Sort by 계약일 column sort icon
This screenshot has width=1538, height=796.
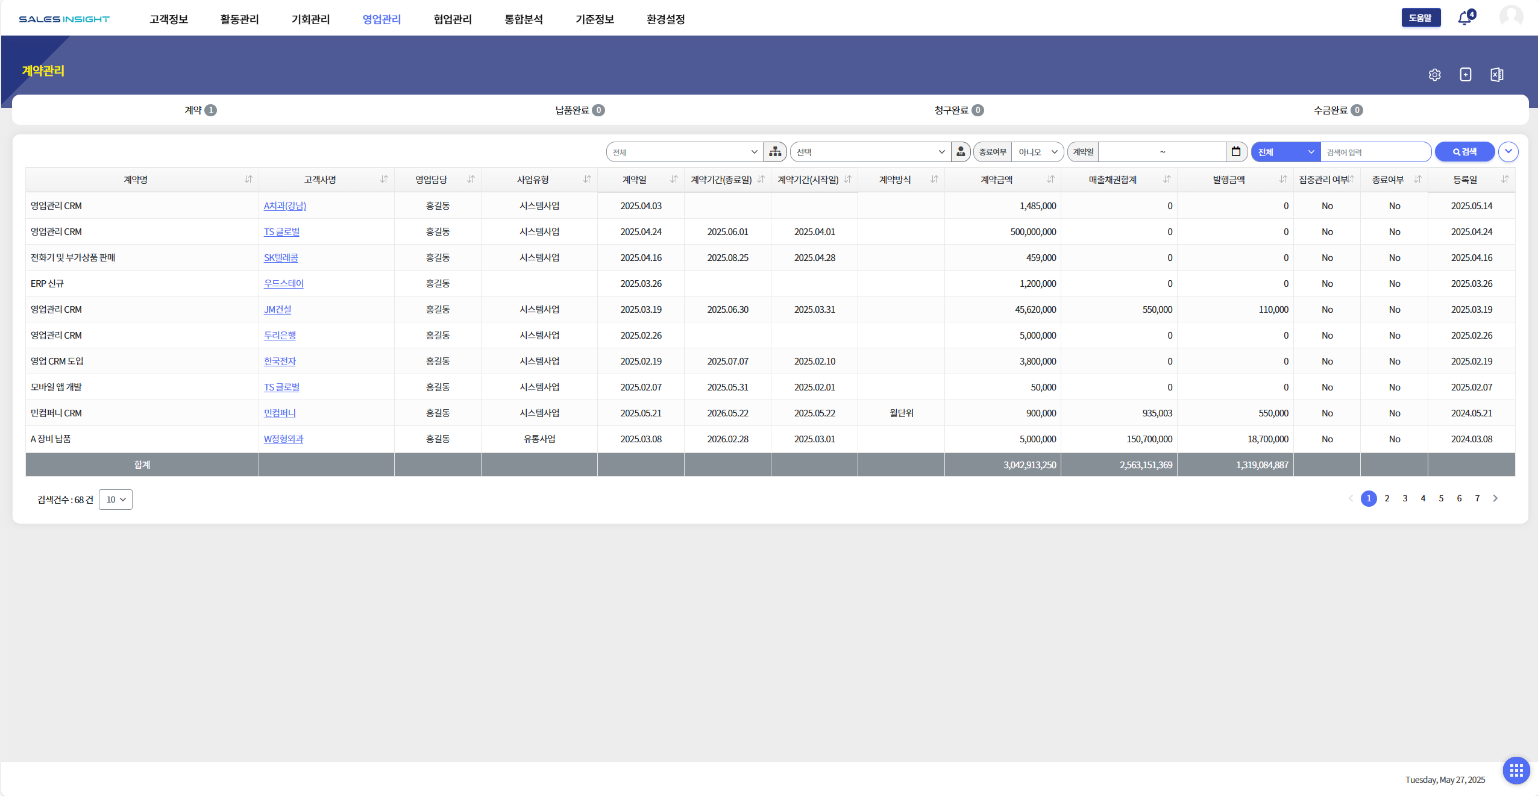pos(674,180)
